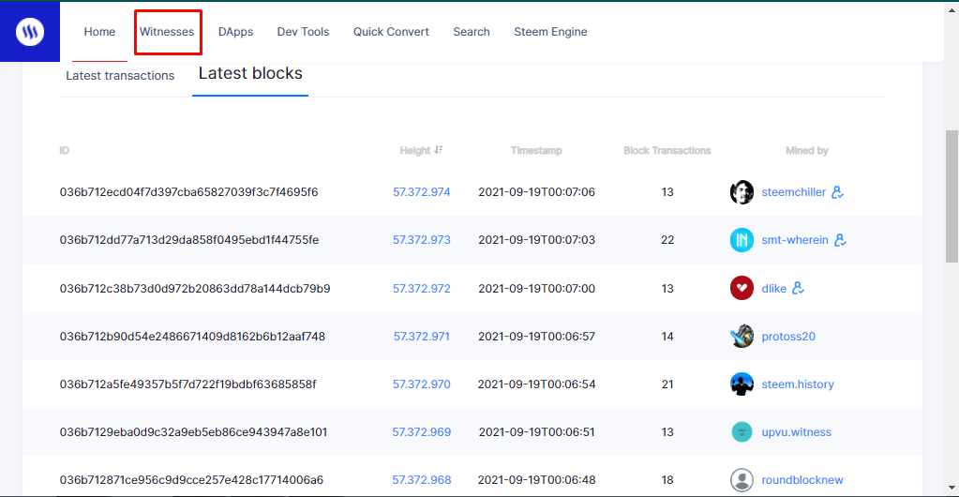
Task: Open the Witnesses menu item
Action: [x=167, y=32]
